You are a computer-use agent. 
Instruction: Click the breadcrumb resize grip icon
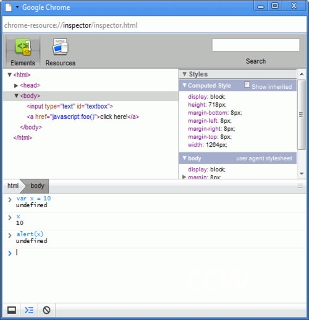tap(300, 186)
